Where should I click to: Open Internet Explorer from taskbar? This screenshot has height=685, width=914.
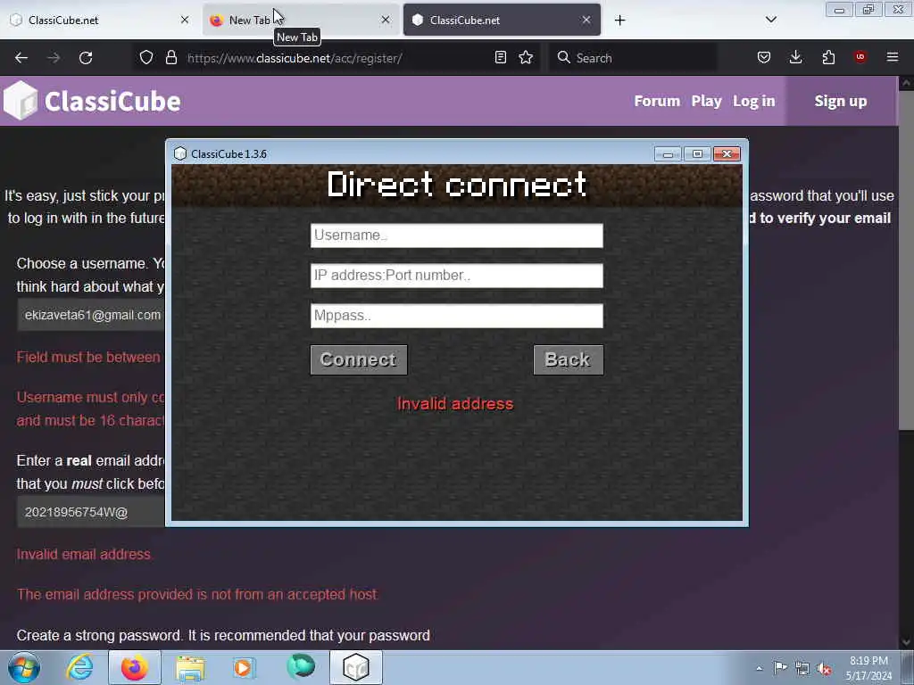tap(79, 667)
